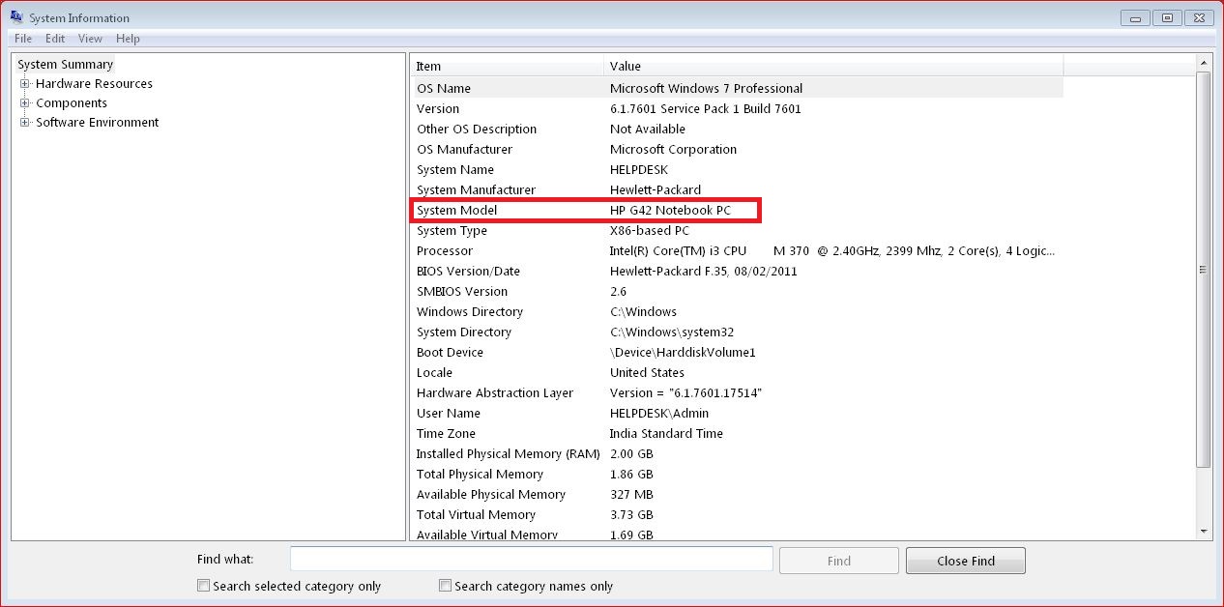The height and width of the screenshot is (607, 1224).
Task: Expand the Components tree node
Action: 23,102
